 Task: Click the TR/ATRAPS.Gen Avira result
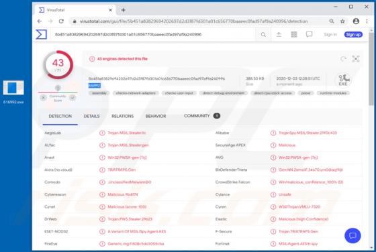(x=122, y=170)
